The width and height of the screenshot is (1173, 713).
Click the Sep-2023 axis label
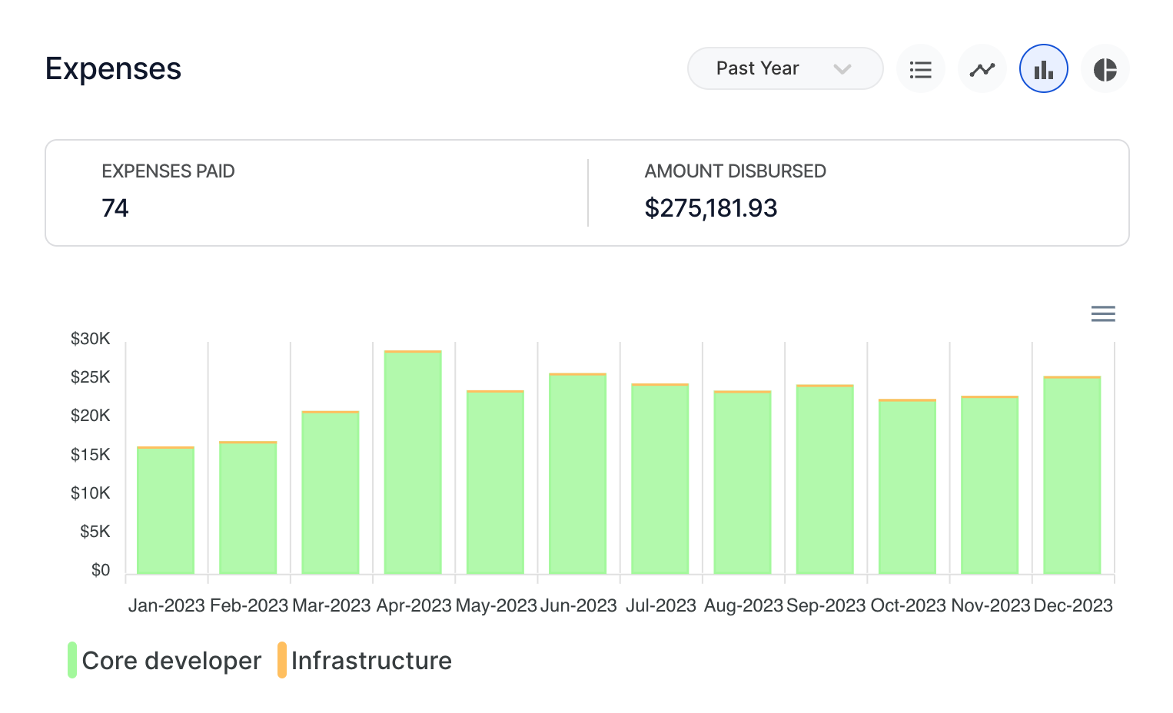826,605
